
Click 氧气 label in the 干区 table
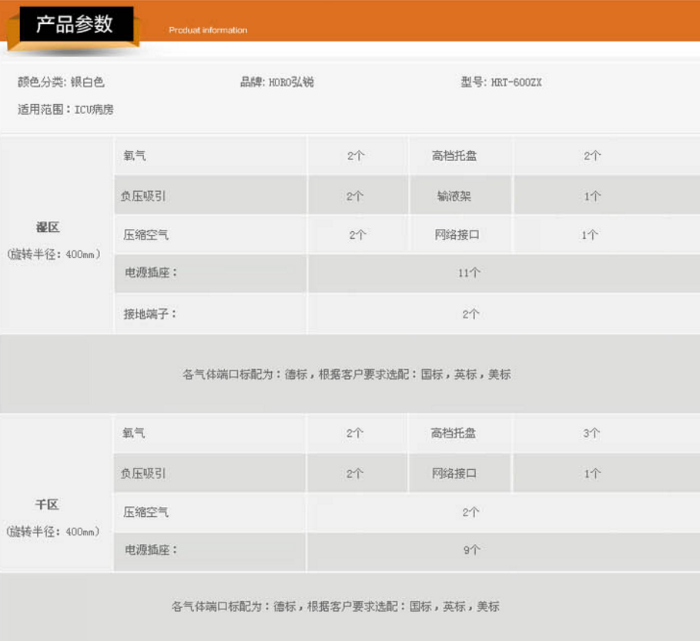[x=134, y=433]
